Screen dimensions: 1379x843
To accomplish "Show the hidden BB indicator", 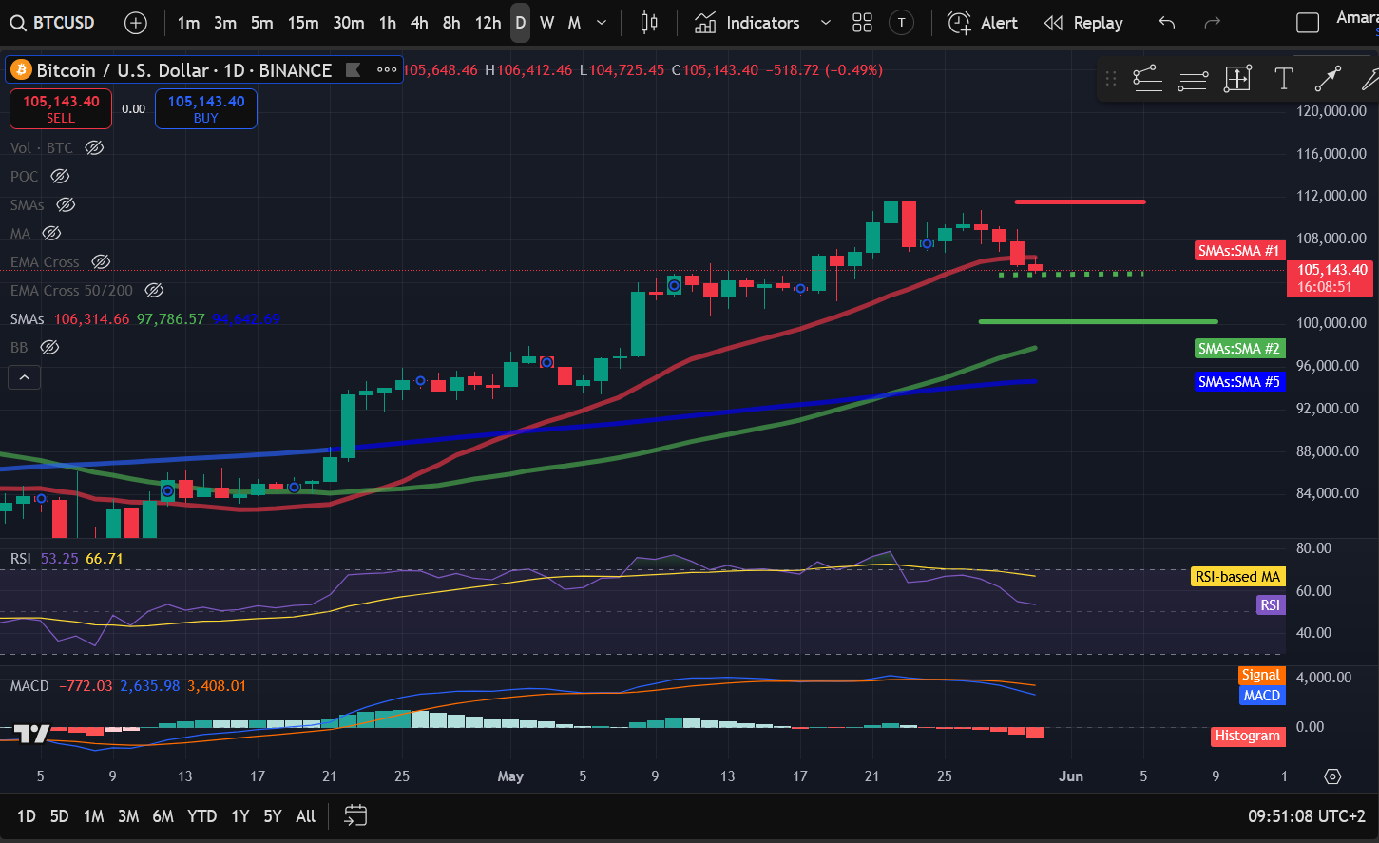I will coord(49,347).
